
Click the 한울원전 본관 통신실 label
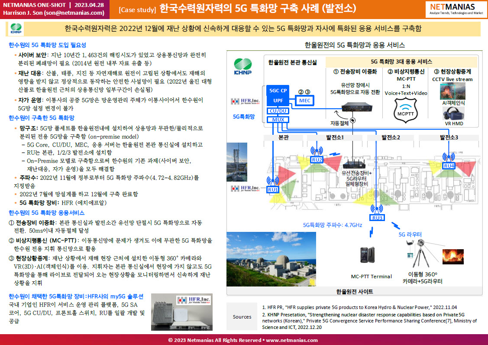click(293, 62)
